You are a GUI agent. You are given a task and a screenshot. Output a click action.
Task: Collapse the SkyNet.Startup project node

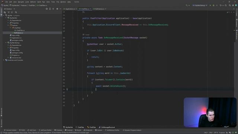pyautogui.click(x=6, y=43)
